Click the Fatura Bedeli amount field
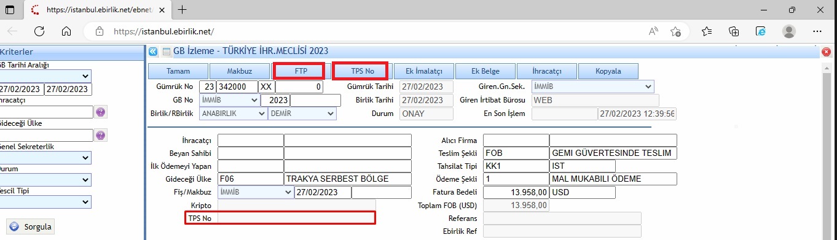The image size is (837, 240). click(x=516, y=192)
